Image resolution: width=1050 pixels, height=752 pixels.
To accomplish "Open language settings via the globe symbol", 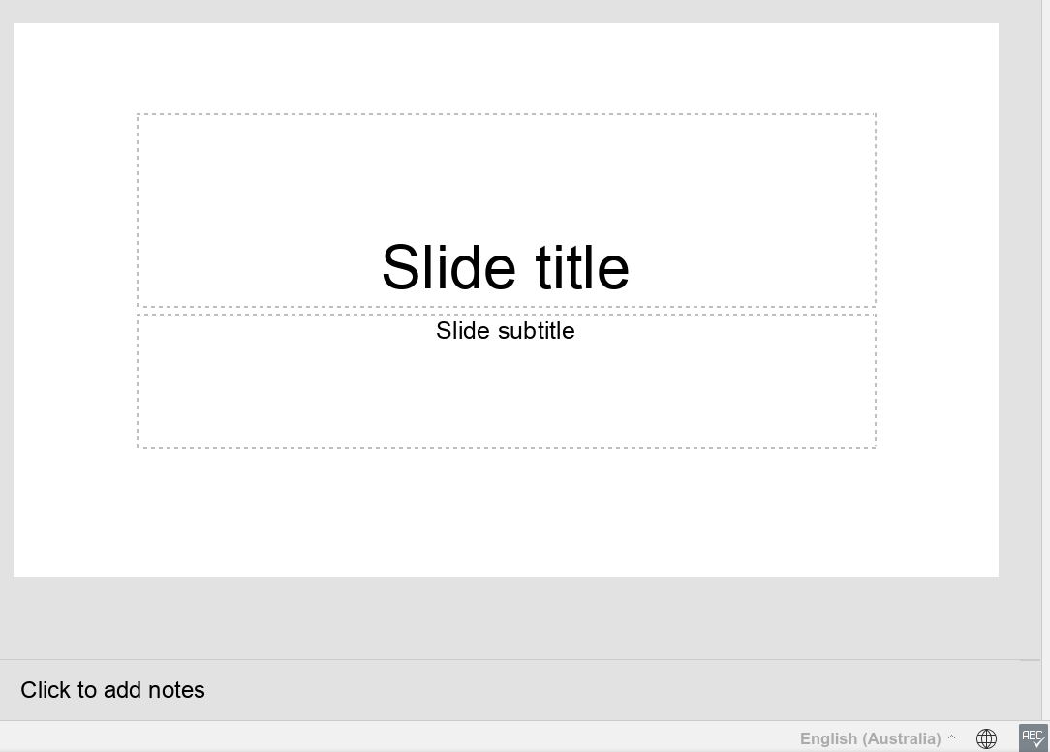I will [987, 737].
